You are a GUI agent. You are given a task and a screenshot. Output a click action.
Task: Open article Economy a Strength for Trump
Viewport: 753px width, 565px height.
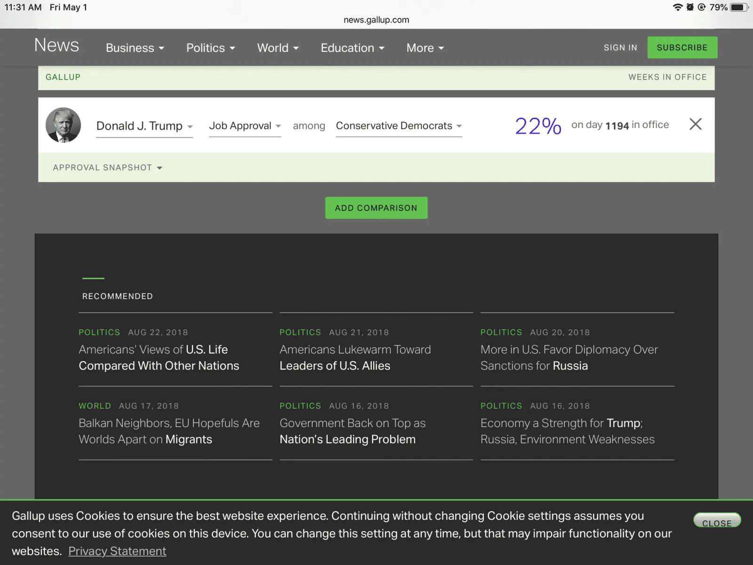[x=568, y=431]
